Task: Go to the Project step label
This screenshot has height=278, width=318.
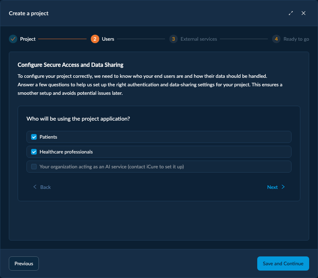Action: click(28, 39)
